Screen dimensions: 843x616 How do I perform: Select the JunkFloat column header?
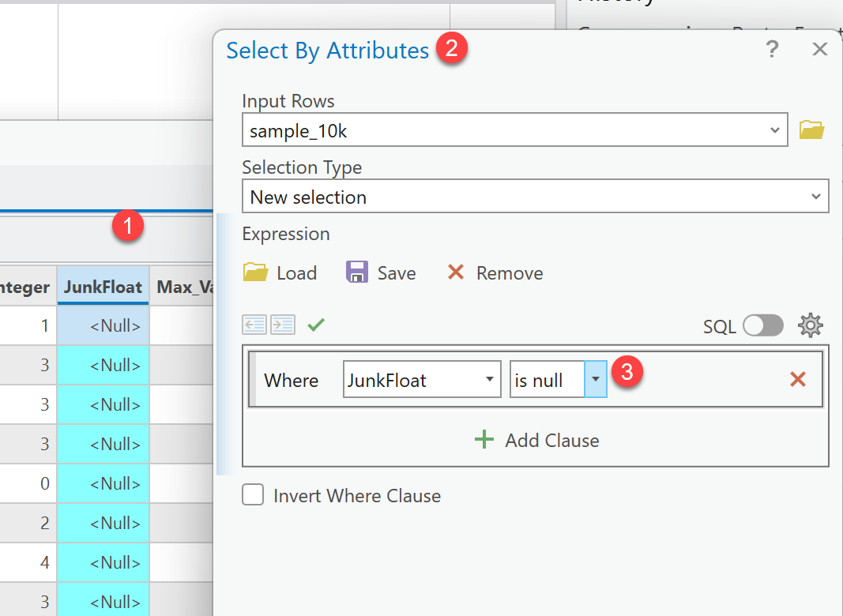(103, 287)
